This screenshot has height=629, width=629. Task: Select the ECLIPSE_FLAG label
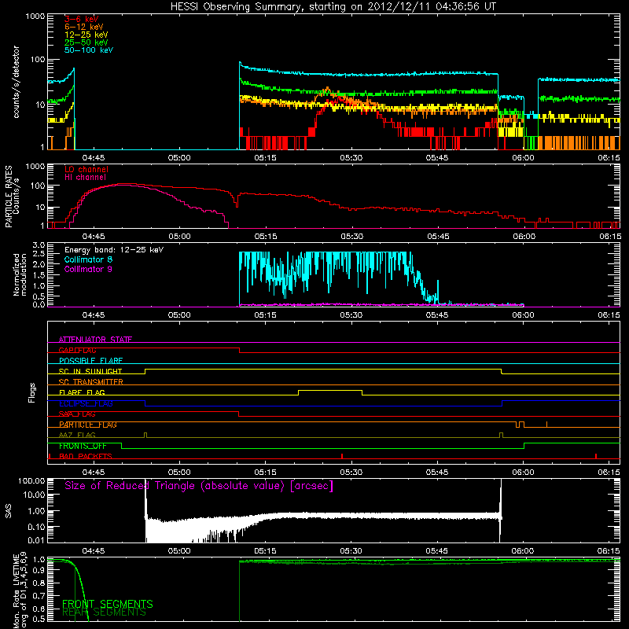point(86,403)
